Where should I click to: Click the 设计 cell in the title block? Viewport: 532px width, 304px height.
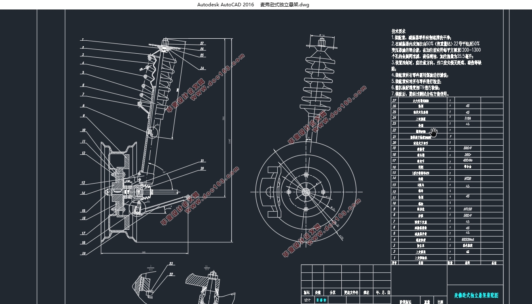(x=307, y=300)
